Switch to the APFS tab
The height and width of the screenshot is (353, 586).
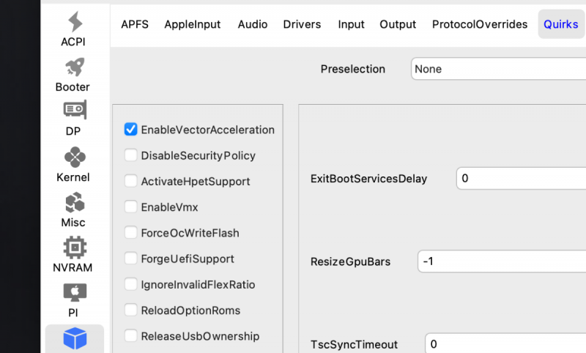tap(135, 24)
